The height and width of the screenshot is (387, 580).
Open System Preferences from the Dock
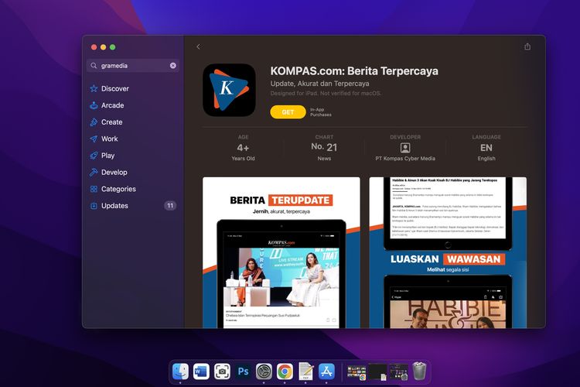pos(264,372)
